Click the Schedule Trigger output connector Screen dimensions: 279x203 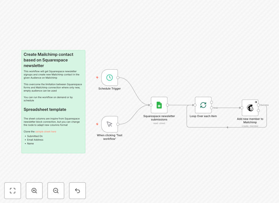[x=118, y=78]
